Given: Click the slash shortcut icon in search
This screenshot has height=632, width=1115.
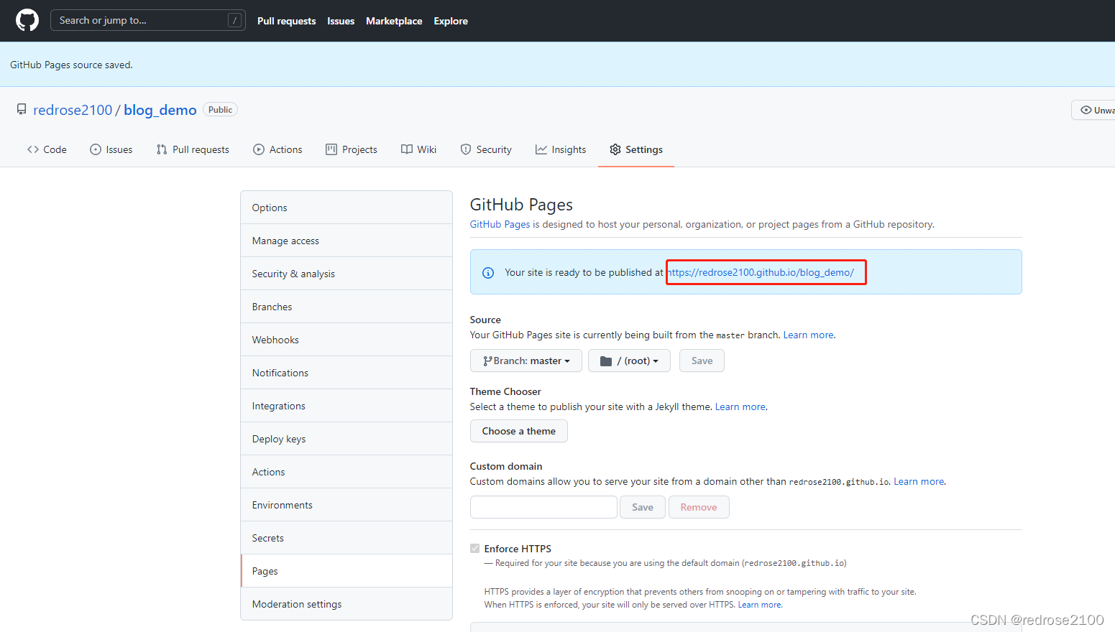Looking at the screenshot, I should click(x=234, y=21).
